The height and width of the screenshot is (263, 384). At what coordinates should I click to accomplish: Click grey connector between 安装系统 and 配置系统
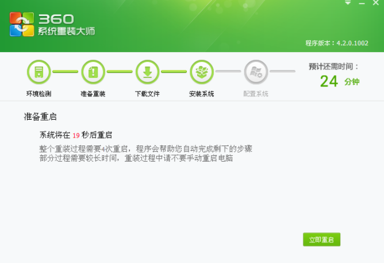(x=228, y=72)
